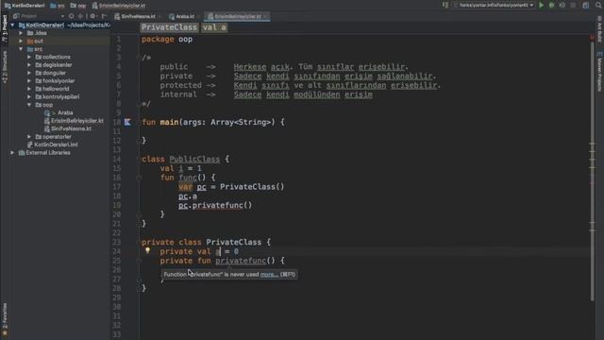Expand the helloworld package
Screen dimensions: 604x340
click(x=29, y=89)
